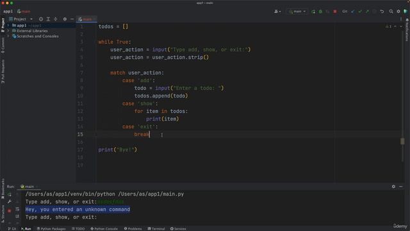Click the locate/select opened file target icon in Project panel

[41, 19]
